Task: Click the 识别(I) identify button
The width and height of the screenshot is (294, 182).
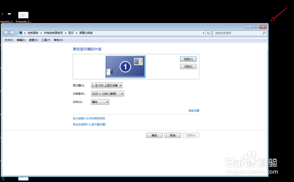Action: (x=188, y=67)
